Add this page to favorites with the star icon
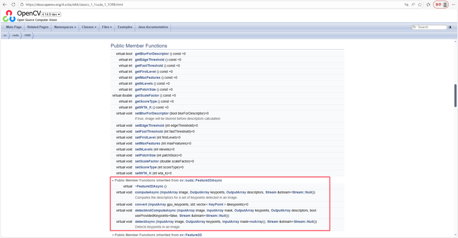This screenshot has width=458, height=238. (420, 5)
